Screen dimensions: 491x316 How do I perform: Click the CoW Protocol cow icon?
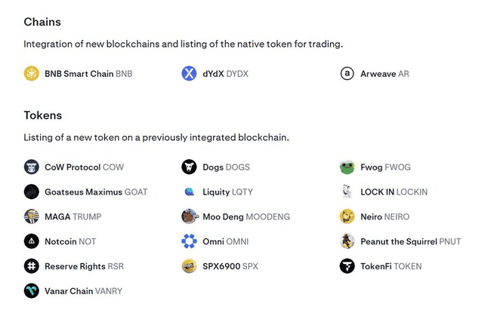(x=31, y=167)
